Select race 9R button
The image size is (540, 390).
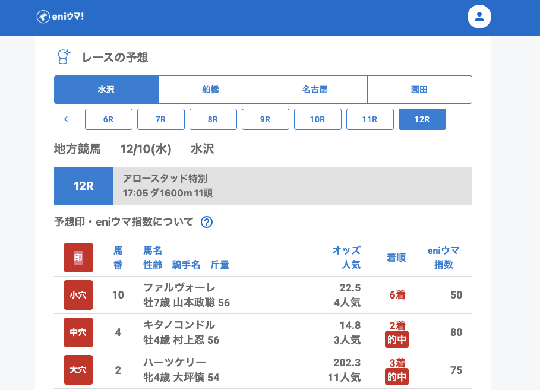265,119
